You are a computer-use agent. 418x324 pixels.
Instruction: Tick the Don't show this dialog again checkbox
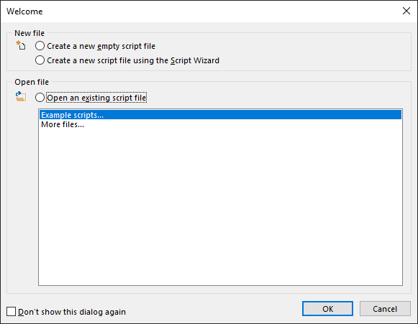click(12, 311)
